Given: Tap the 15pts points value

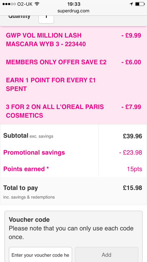Looking at the screenshot, I should (x=134, y=169).
